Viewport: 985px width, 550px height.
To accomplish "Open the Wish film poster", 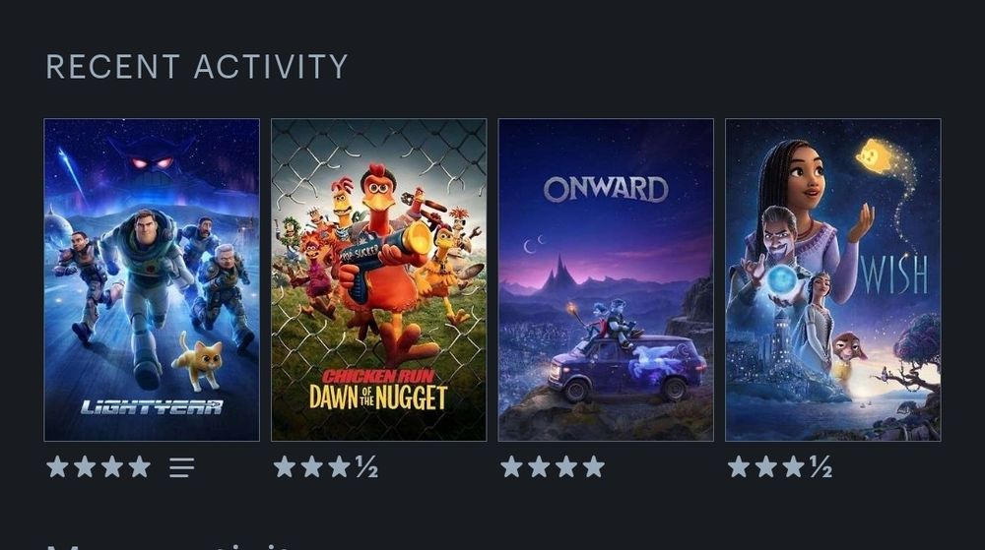I will click(833, 279).
